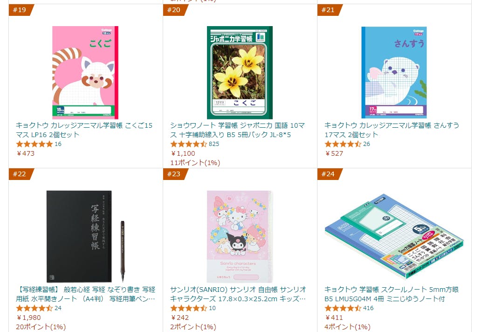Image resolution: width=482 pixels, height=332 pixels.
Task: Open キョクトウ スクールノート 5mm方眼 title link
Action: [x=392, y=294]
